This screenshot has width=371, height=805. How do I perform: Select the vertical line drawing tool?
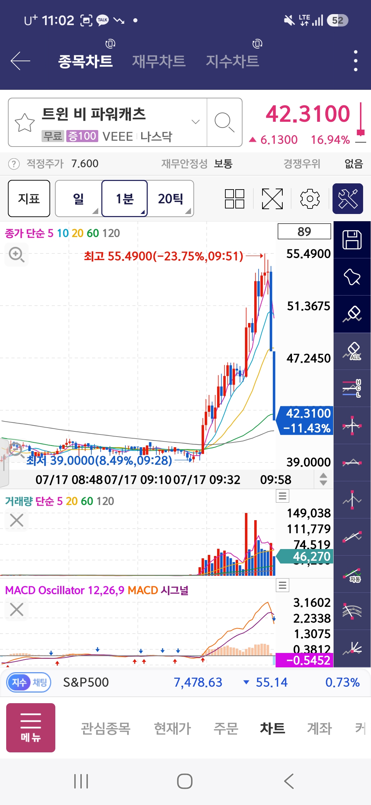(352, 500)
